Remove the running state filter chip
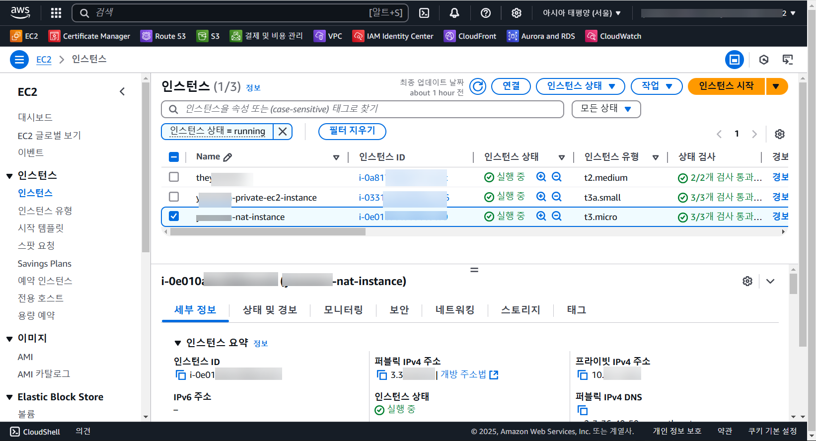This screenshot has height=441, width=816. pos(283,131)
